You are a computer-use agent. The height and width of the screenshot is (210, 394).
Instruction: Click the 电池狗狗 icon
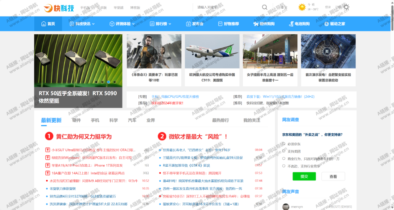(291, 24)
